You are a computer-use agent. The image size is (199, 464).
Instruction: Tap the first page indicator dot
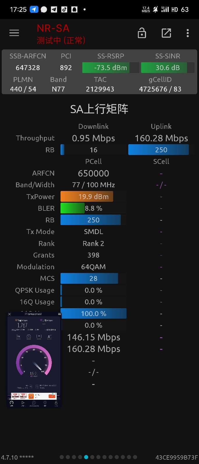[62, 457]
